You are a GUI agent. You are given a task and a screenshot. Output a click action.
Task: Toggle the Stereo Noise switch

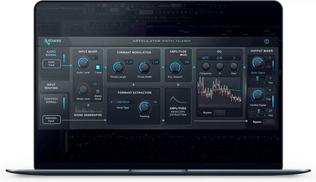[98, 91]
